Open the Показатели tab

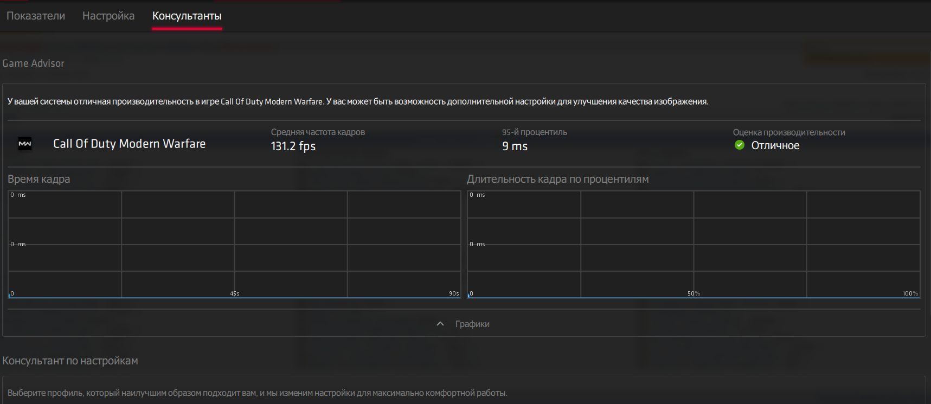[x=36, y=16]
